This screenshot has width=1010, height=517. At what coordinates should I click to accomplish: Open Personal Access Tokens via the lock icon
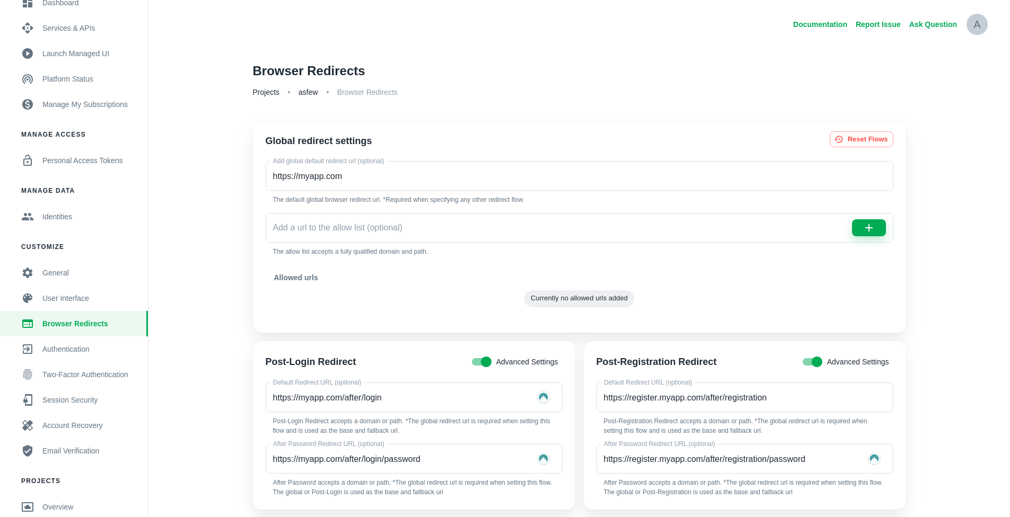[28, 161]
